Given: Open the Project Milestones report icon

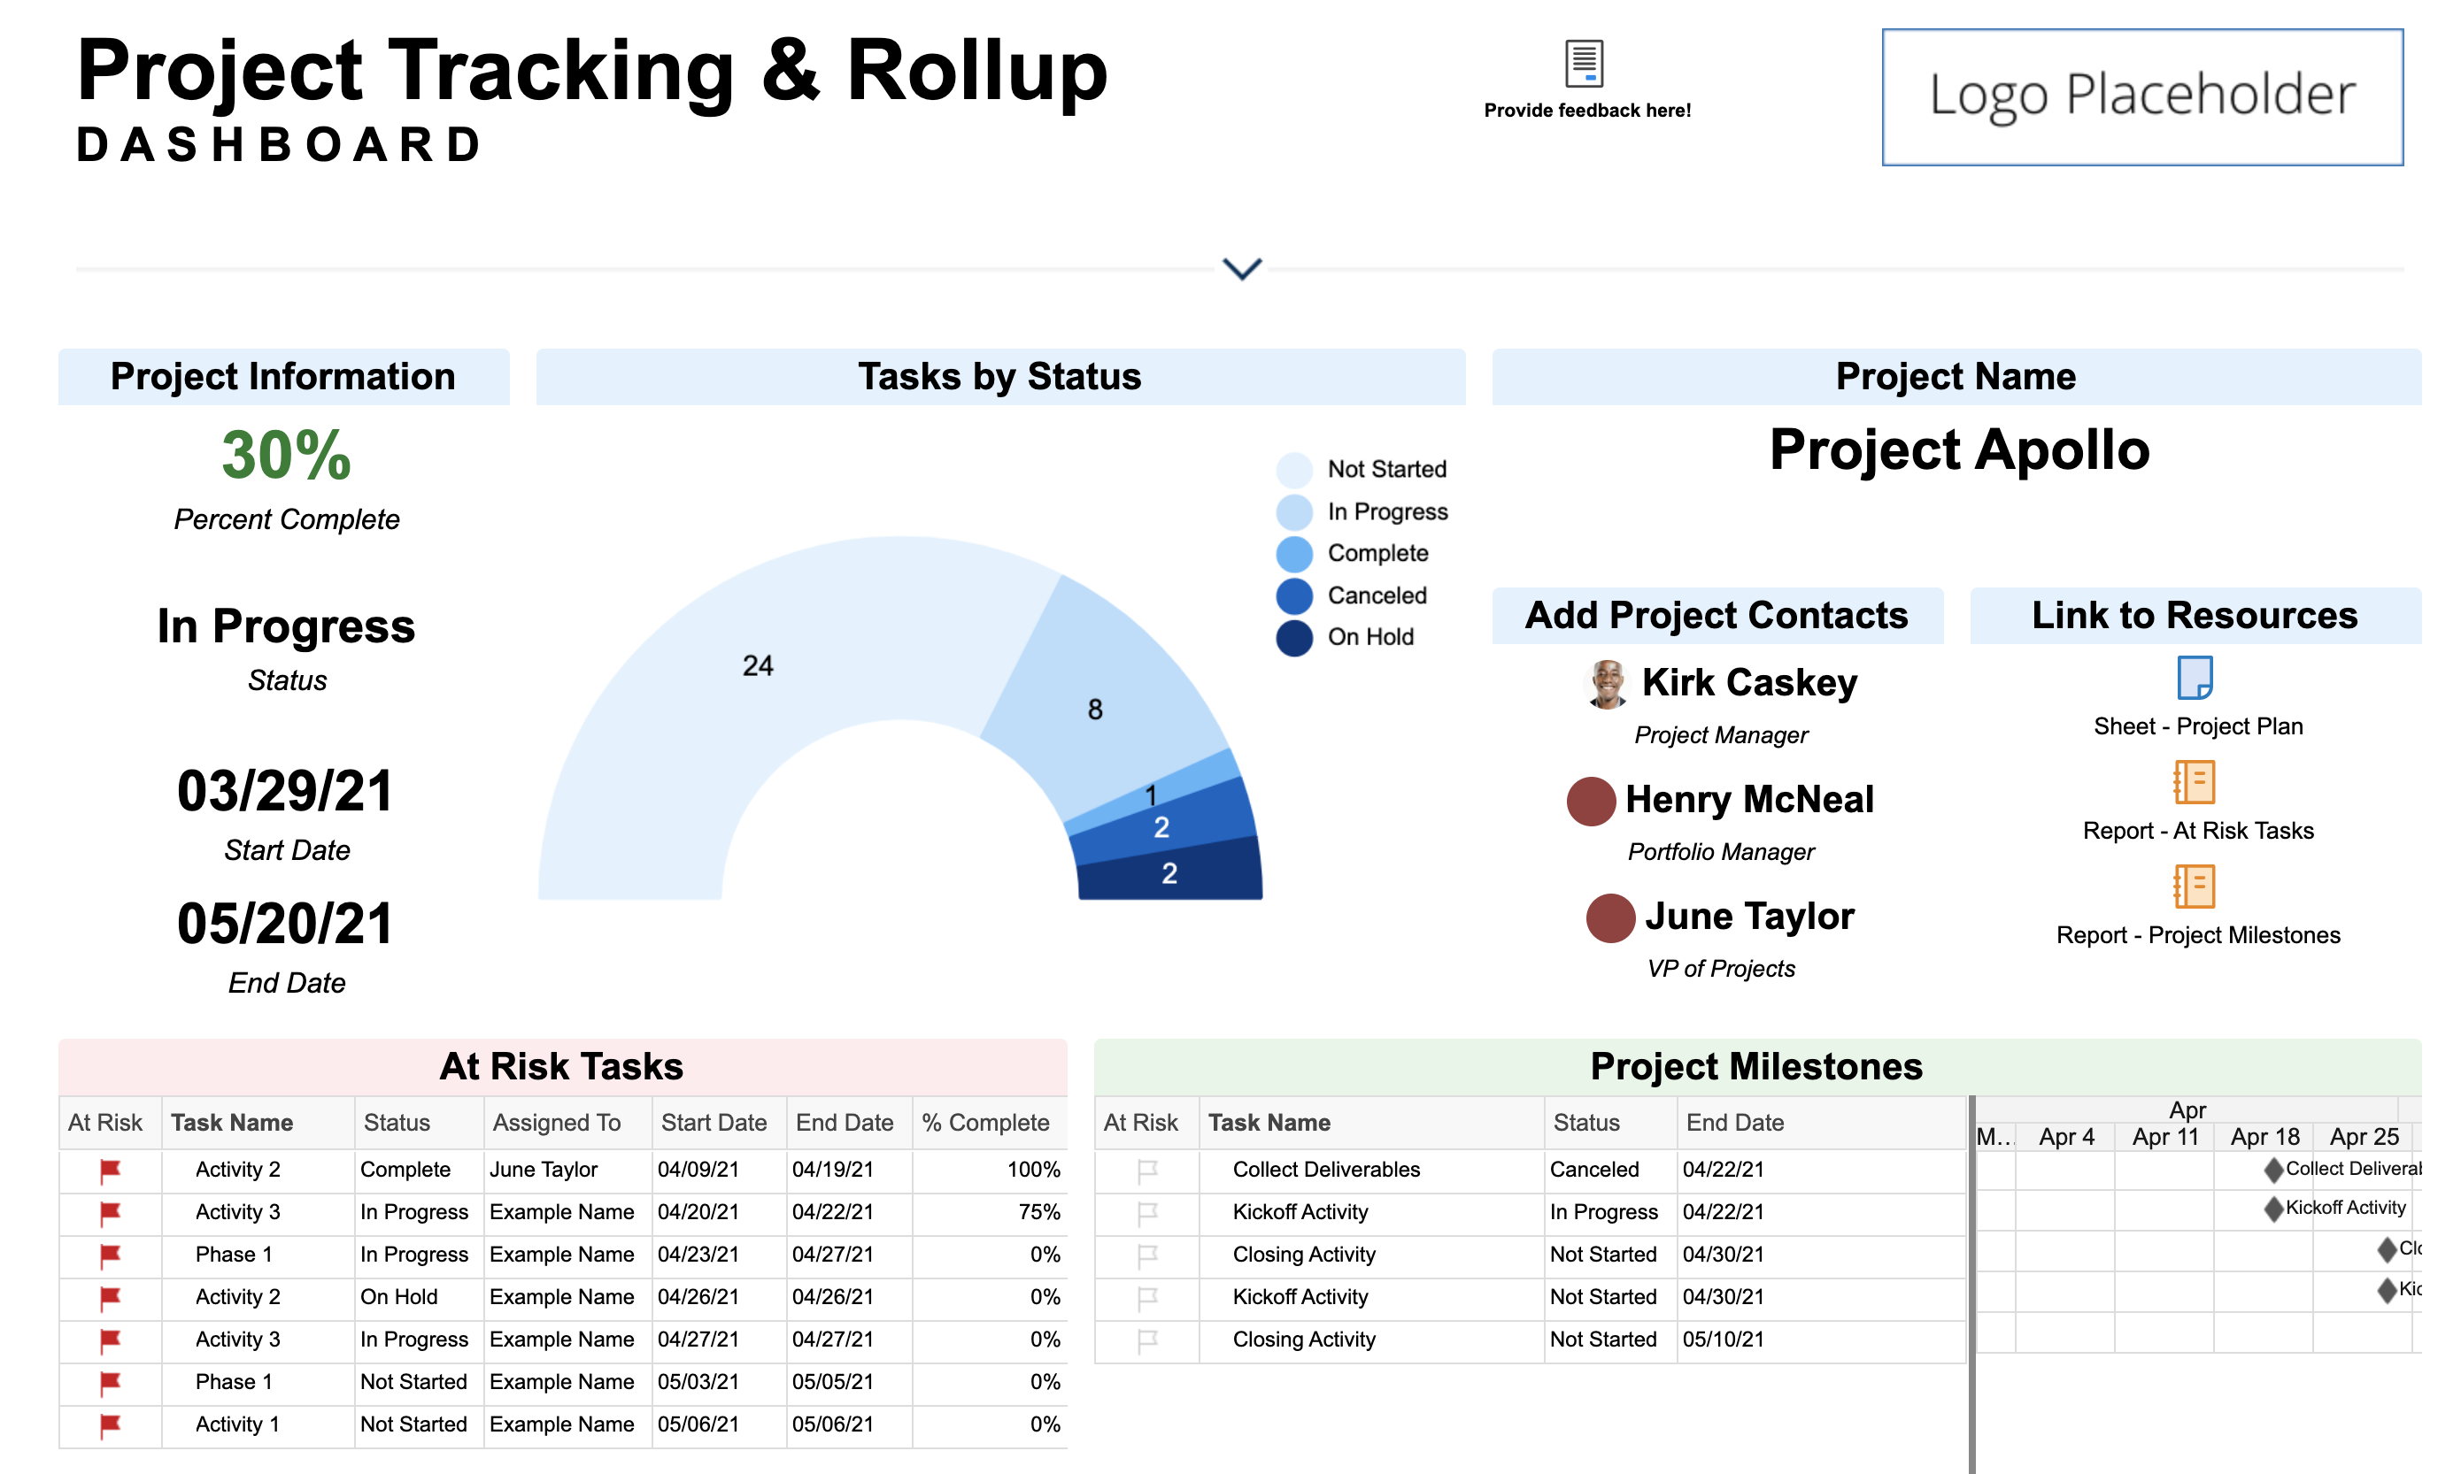Looking at the screenshot, I should click(2194, 886).
